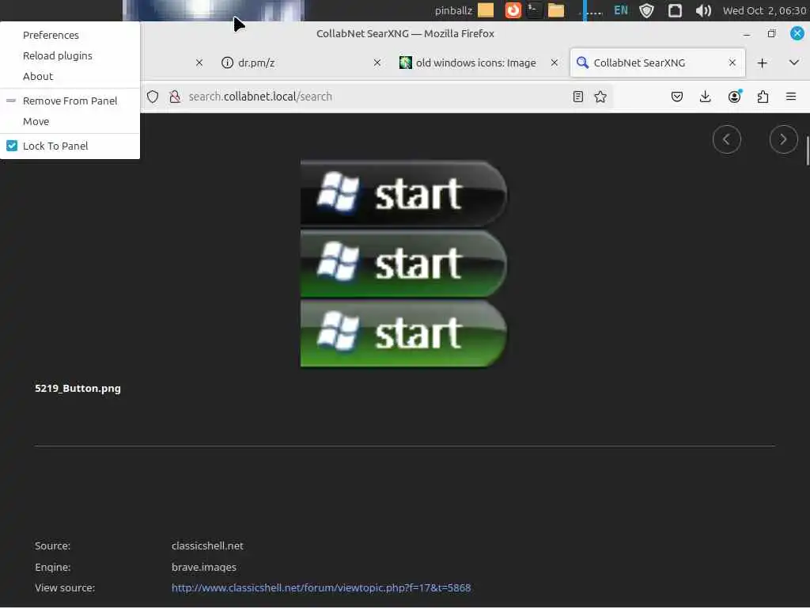810x608 pixels.
Task: Click the classicshell.net source value
Action: tap(207, 546)
